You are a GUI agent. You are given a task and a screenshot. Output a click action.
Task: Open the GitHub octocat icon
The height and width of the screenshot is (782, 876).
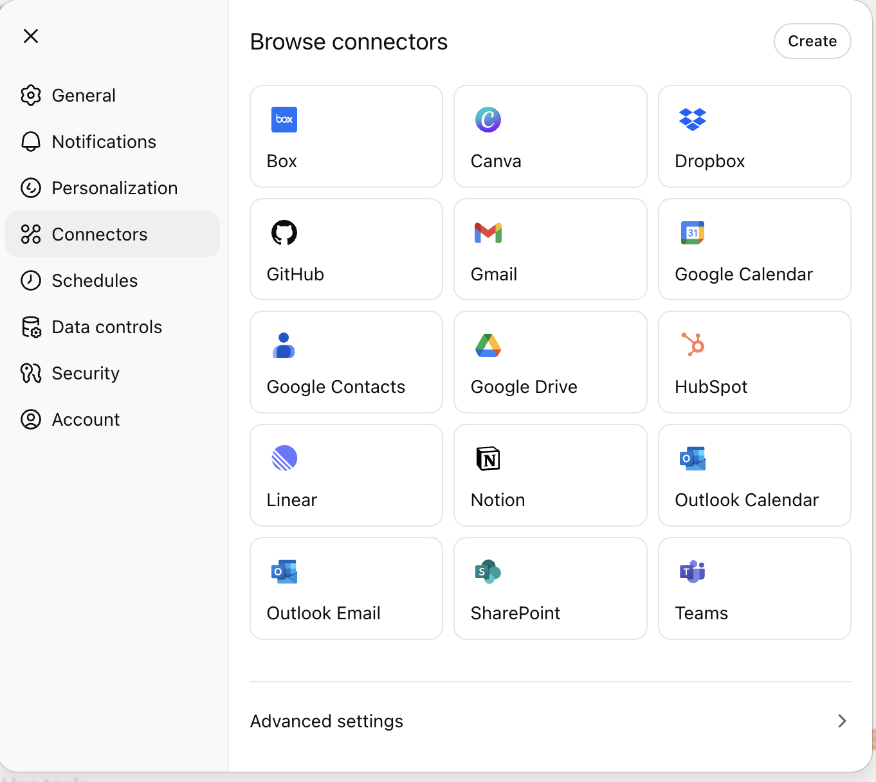[284, 233]
